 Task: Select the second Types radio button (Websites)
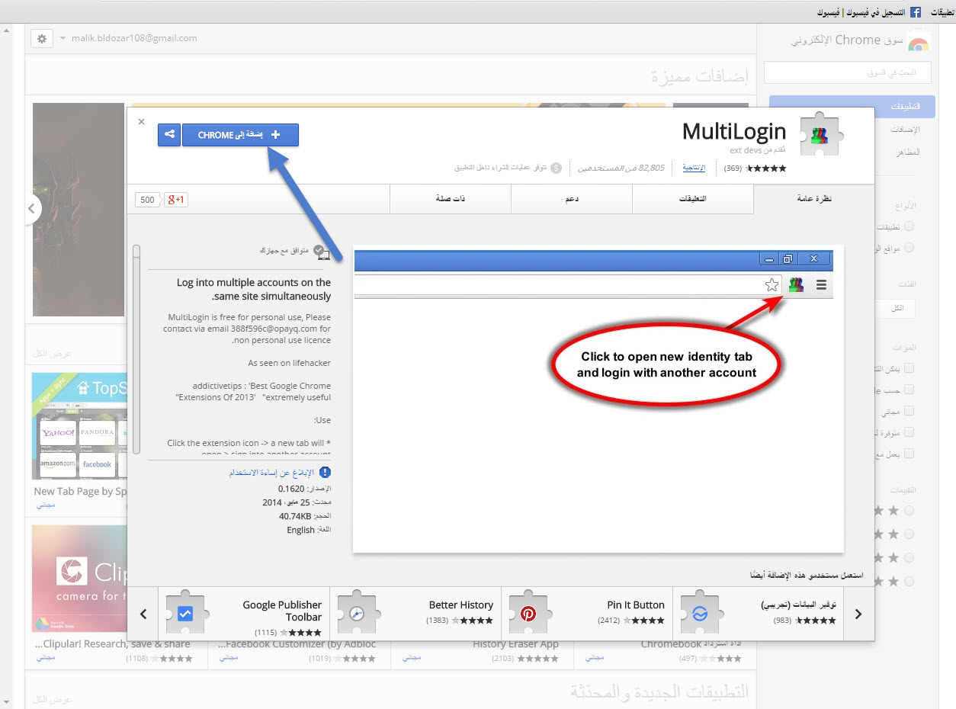(x=909, y=248)
